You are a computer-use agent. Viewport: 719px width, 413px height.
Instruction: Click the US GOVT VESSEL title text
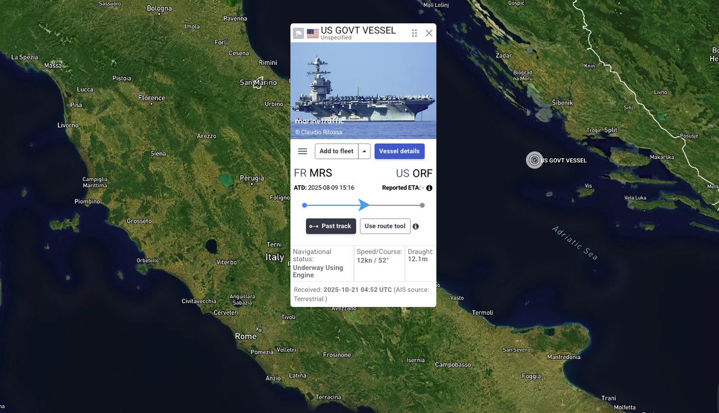pos(358,30)
